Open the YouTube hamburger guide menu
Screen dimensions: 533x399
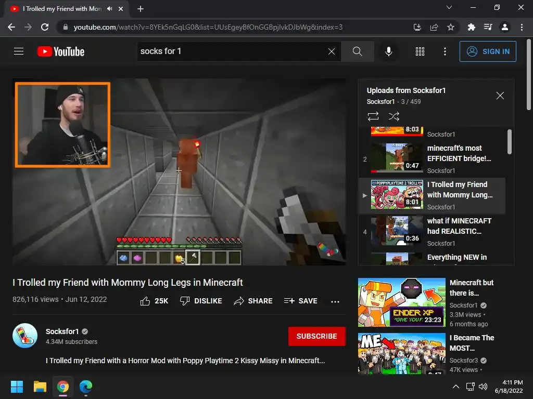[x=19, y=51]
